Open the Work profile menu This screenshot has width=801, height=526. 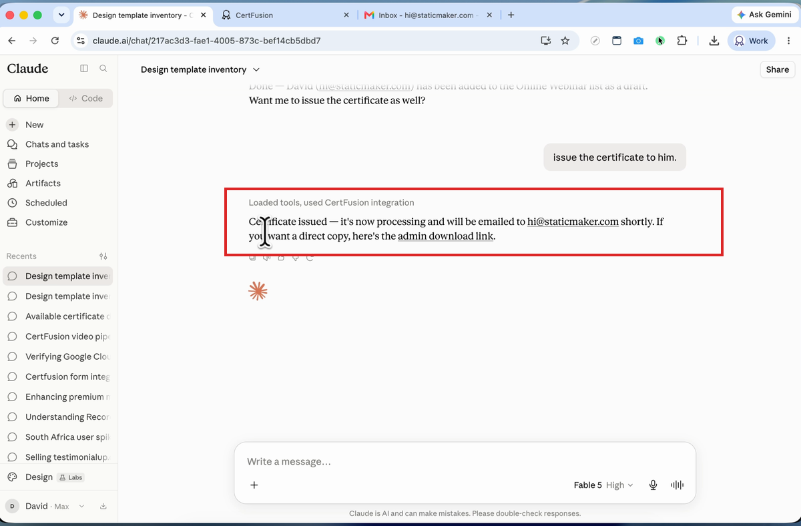(x=751, y=41)
